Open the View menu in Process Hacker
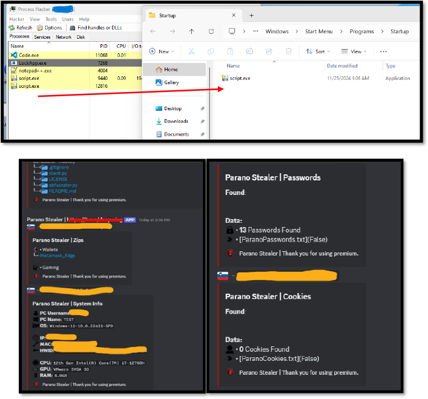 pyautogui.click(x=35, y=19)
